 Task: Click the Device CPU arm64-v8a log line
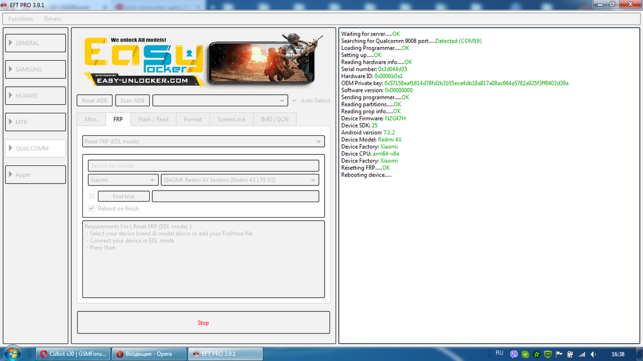coord(370,153)
